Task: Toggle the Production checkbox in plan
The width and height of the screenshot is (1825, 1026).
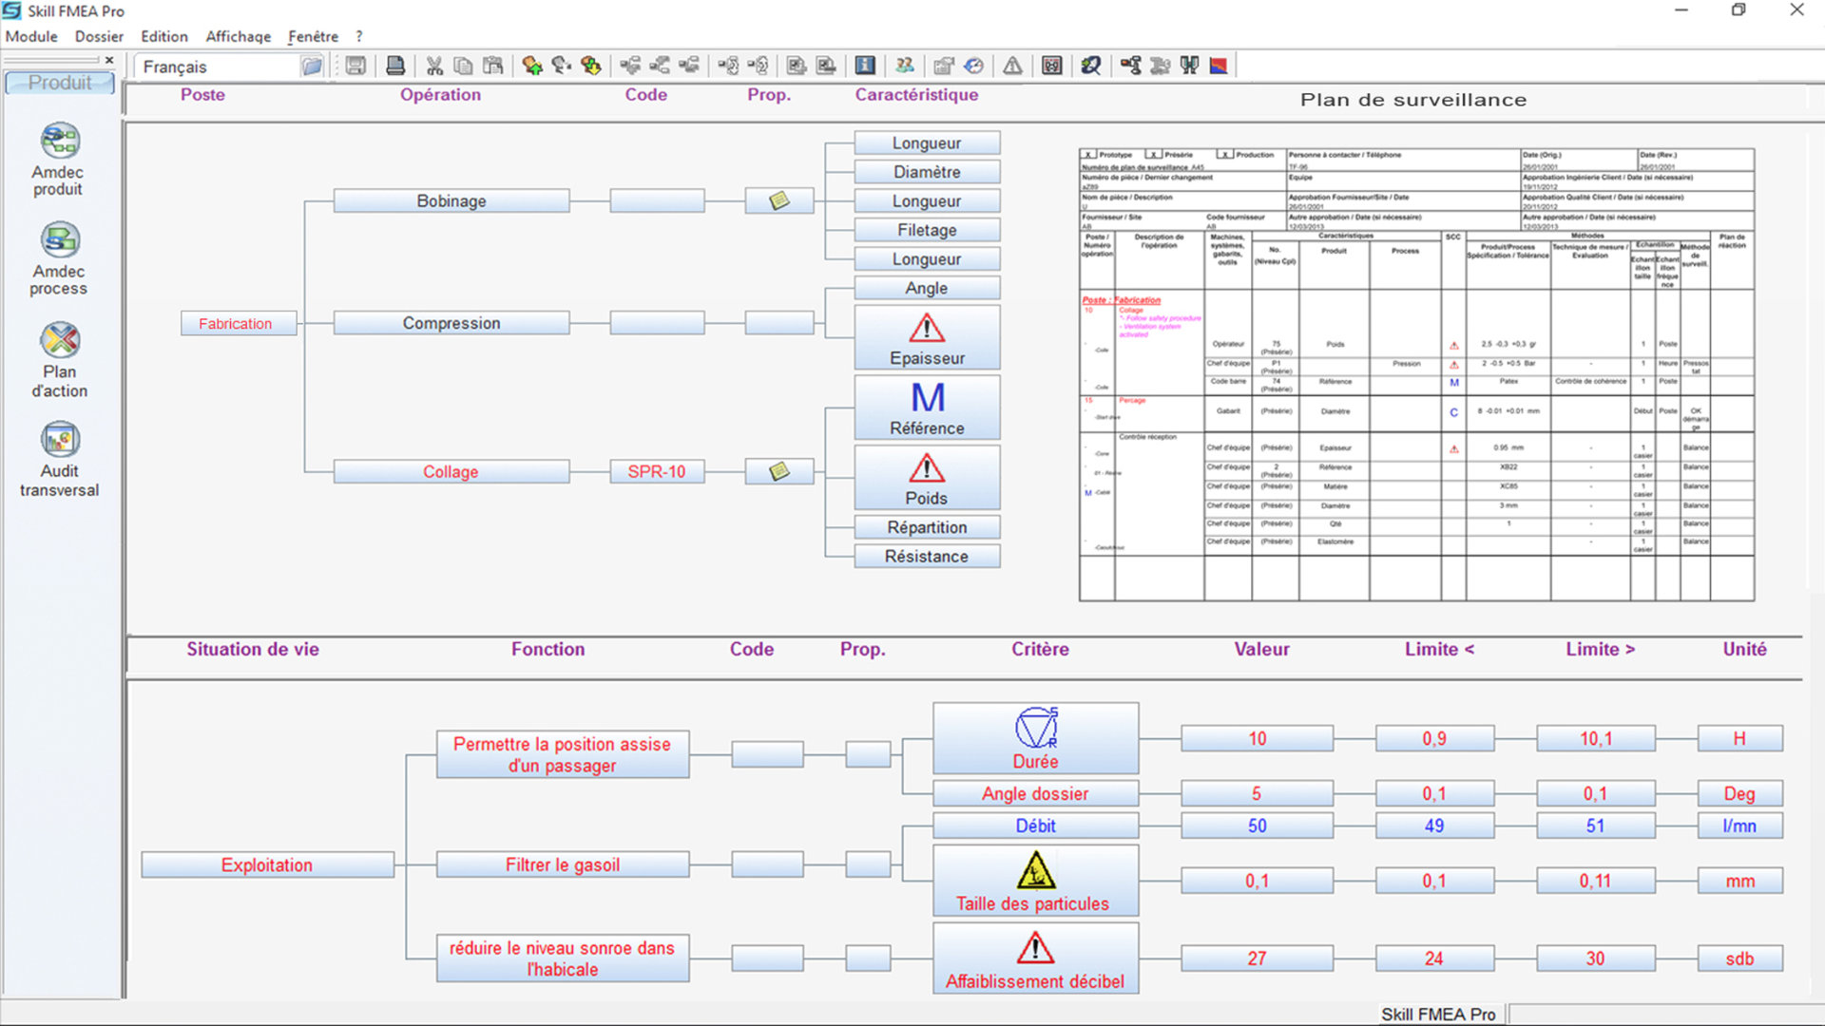Action: coord(1226,154)
